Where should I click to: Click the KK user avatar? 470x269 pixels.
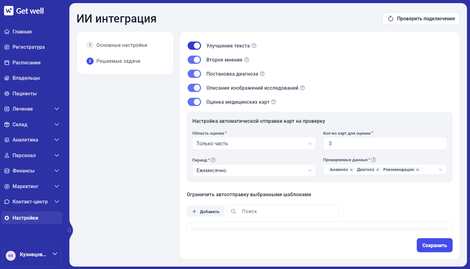(x=11, y=256)
